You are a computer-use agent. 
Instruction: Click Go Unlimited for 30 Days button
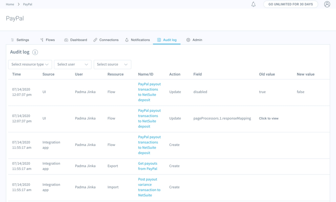pyautogui.click(x=290, y=4)
